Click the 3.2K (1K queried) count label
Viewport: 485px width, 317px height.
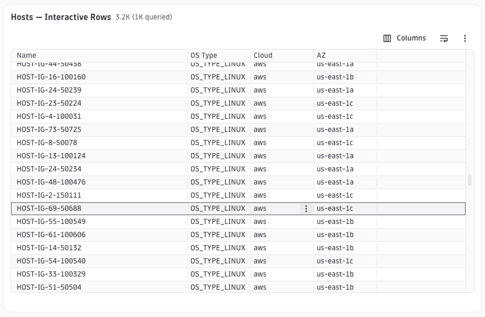point(144,17)
